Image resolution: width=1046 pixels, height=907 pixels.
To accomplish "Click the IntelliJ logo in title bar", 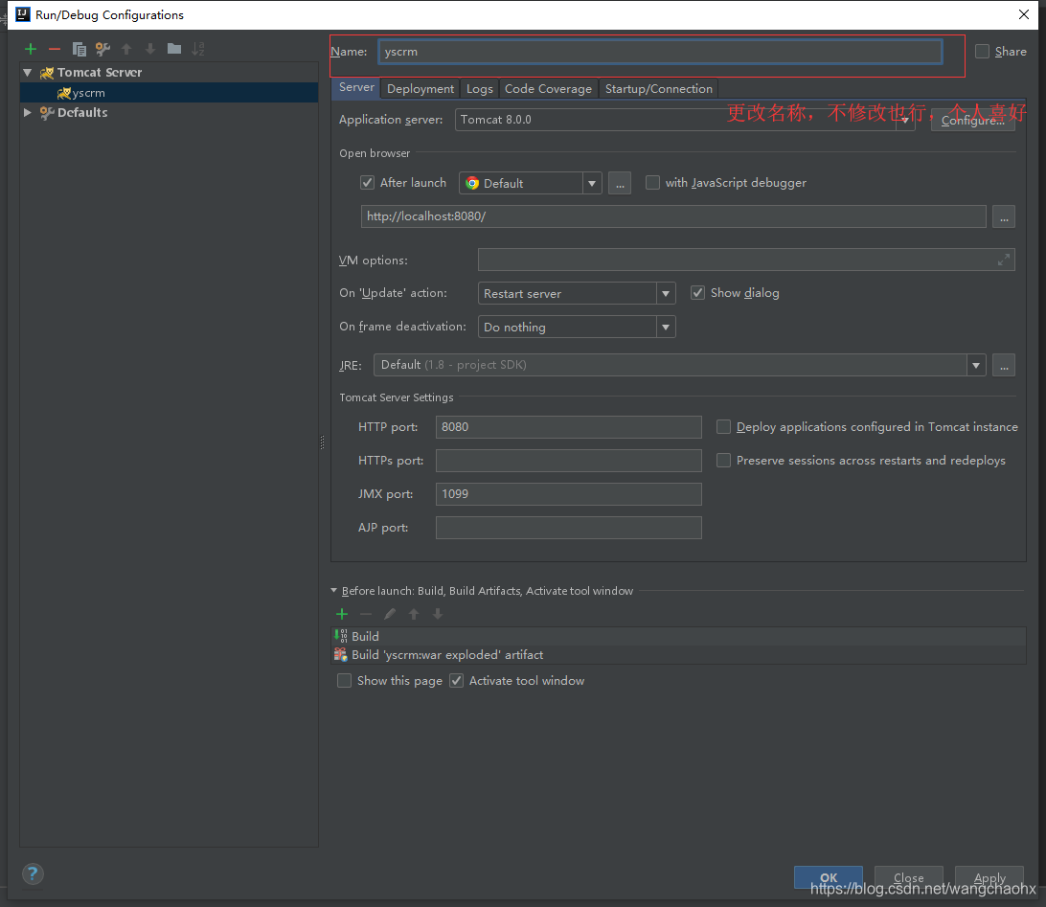I will (x=23, y=14).
